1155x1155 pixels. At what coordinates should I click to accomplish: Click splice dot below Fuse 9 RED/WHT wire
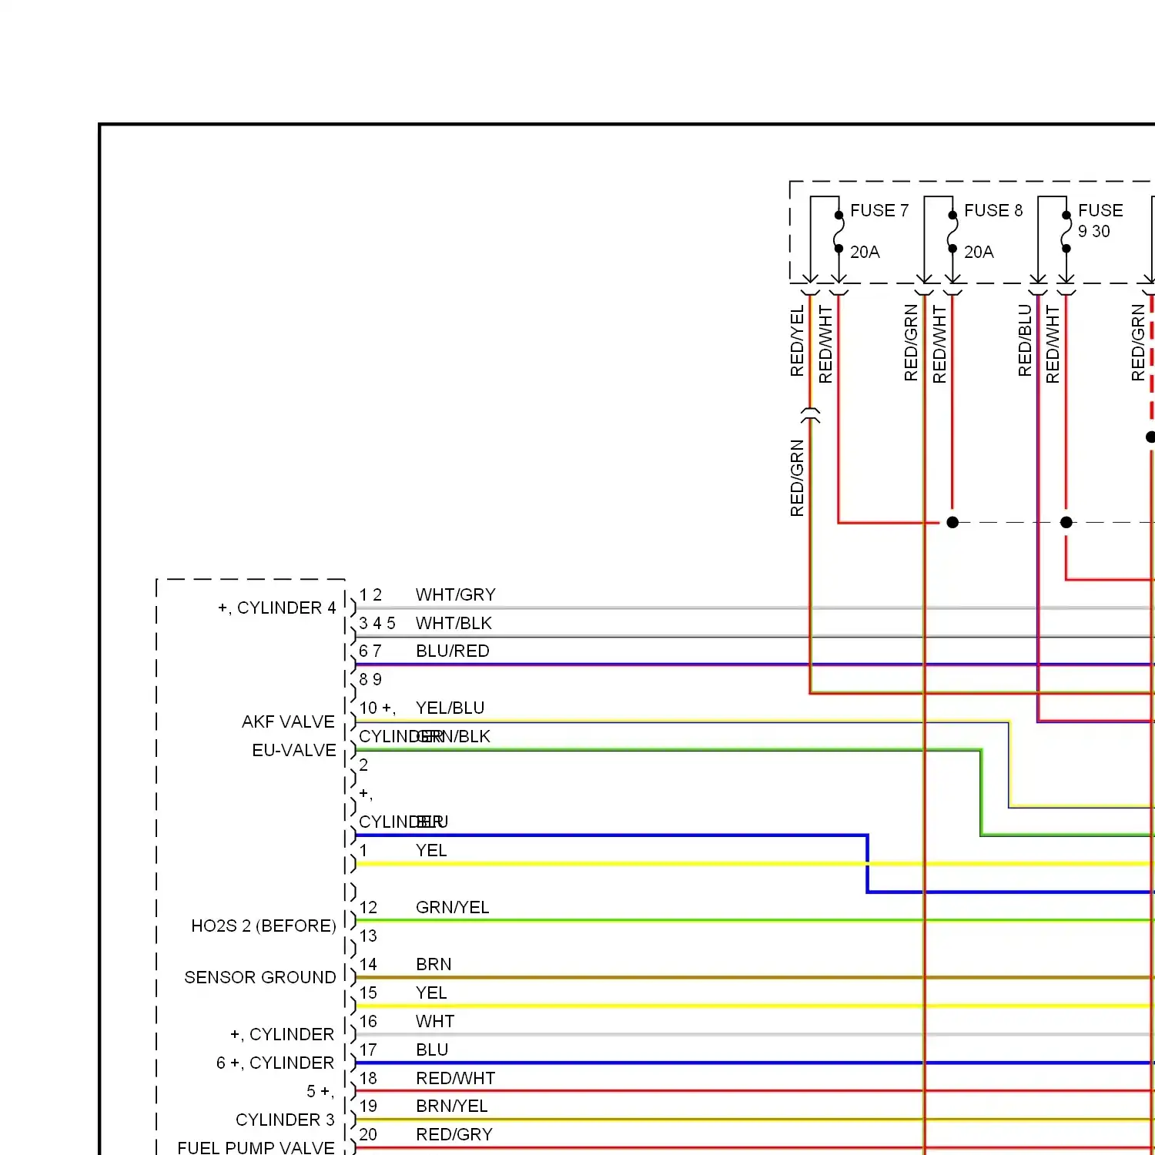point(1066,522)
